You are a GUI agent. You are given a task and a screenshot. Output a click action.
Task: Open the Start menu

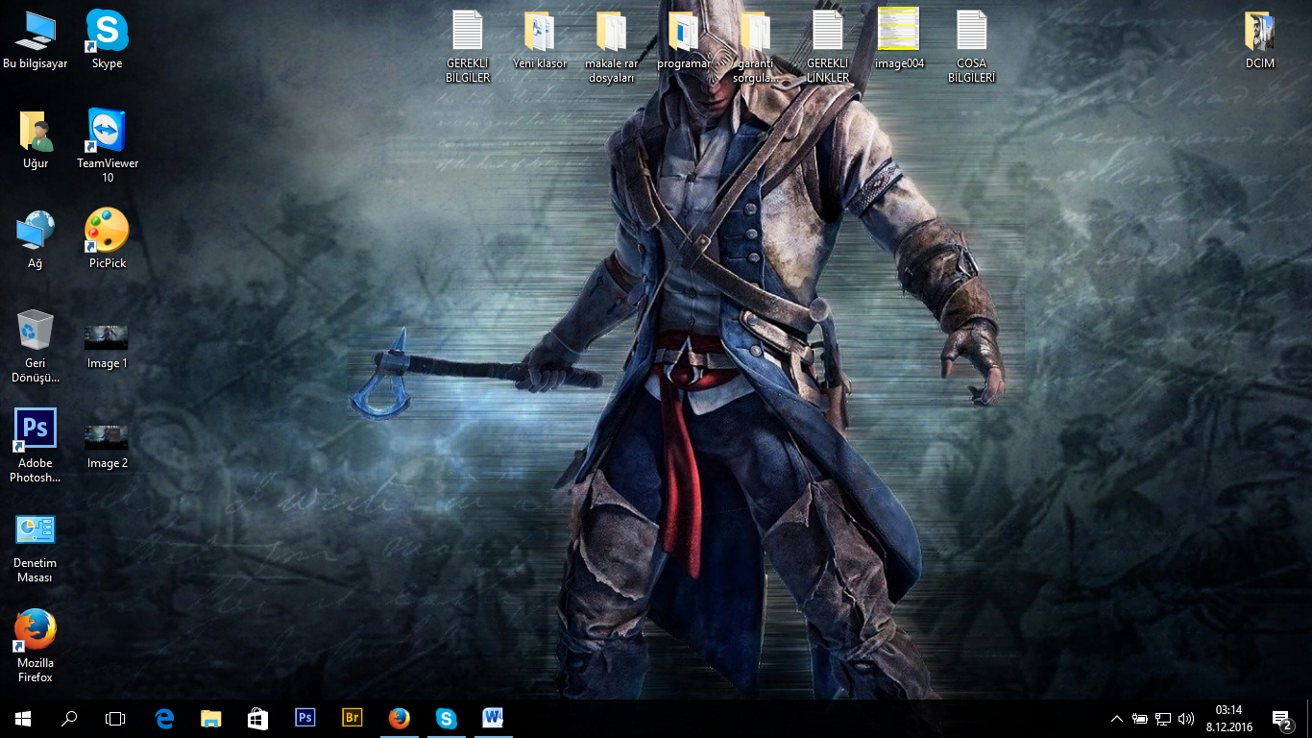20,718
